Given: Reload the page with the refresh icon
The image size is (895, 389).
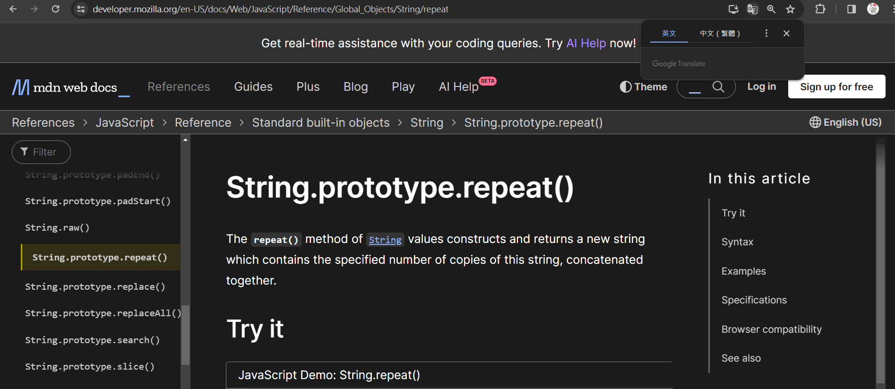Looking at the screenshot, I should [x=55, y=9].
